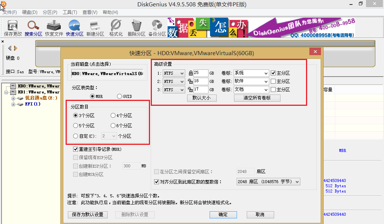
Task: Enable 主分区 checkbox for partition 3
Action: coord(273,89)
